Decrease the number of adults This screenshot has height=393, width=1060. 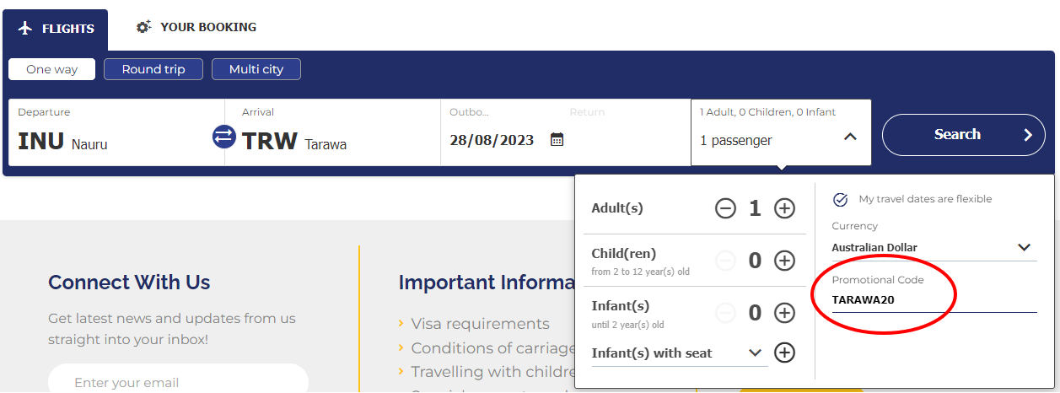pos(725,208)
